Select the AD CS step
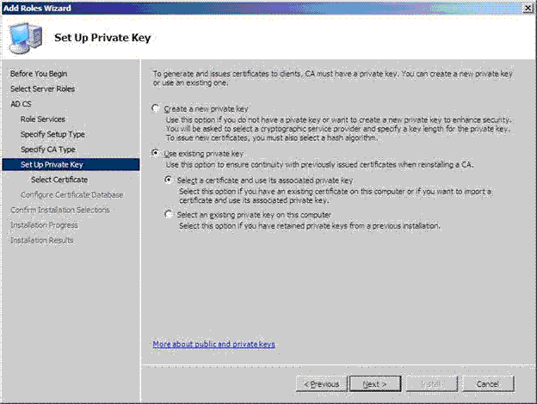Screen dimensions: 537x404 [21, 104]
